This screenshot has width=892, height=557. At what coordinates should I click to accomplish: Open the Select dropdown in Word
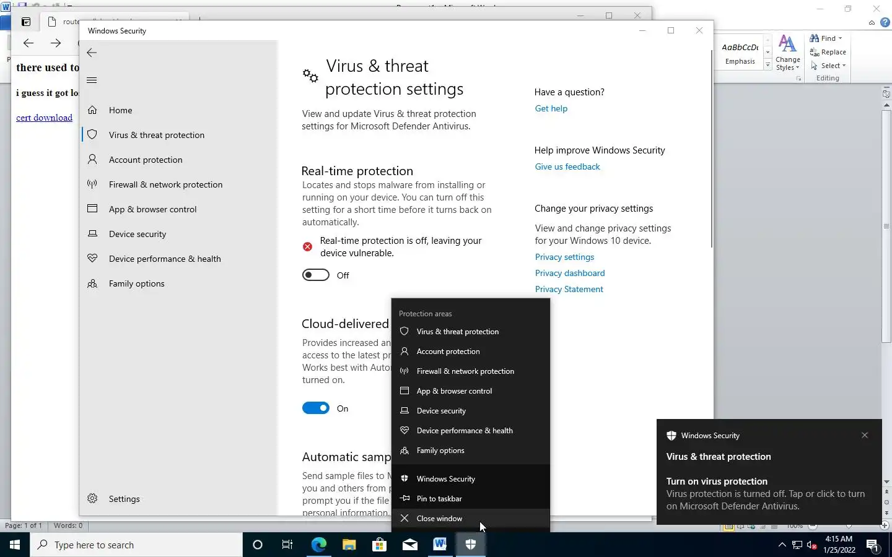click(828, 66)
